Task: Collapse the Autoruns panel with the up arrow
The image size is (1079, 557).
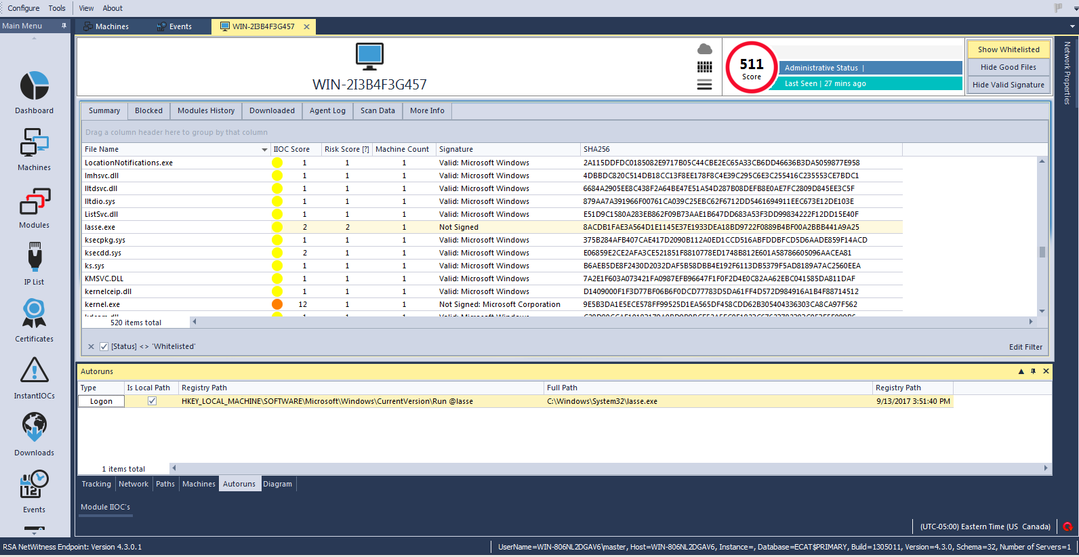Action: pyautogui.click(x=1021, y=371)
